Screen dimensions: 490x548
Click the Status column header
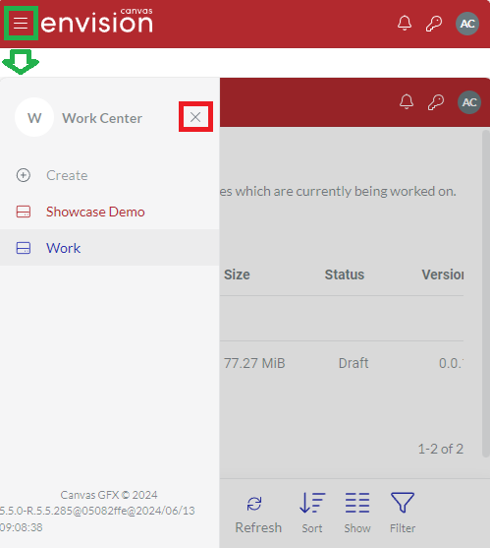(x=345, y=274)
